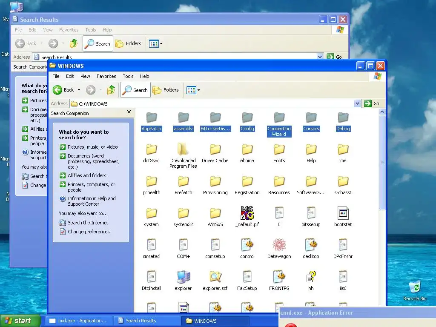Click the file list scrollbar thumb

click(382, 162)
